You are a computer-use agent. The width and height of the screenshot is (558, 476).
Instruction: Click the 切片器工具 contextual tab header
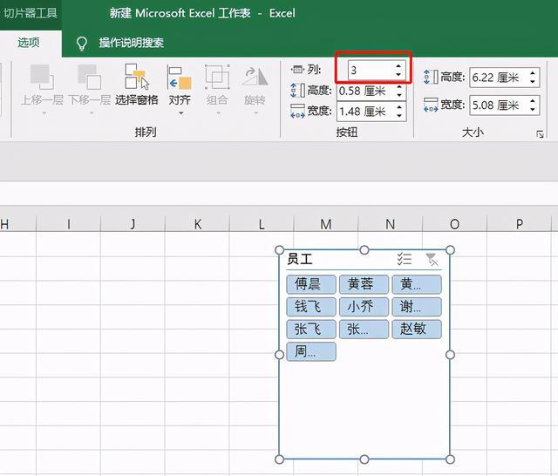click(x=31, y=13)
